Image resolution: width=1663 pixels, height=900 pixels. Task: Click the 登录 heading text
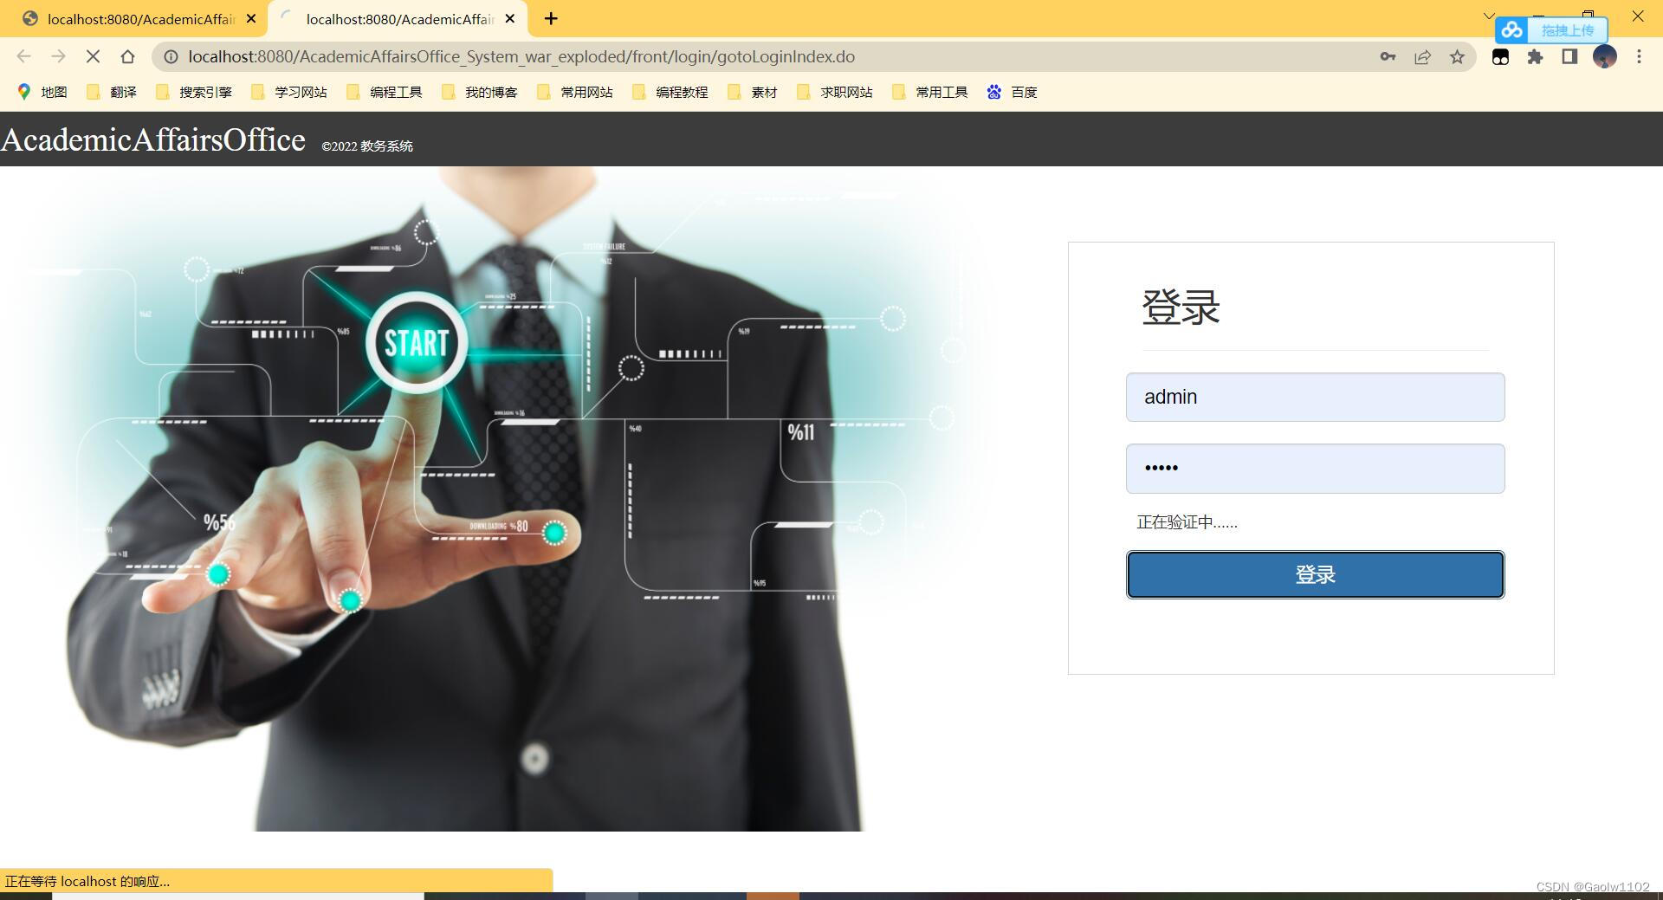pos(1181,308)
